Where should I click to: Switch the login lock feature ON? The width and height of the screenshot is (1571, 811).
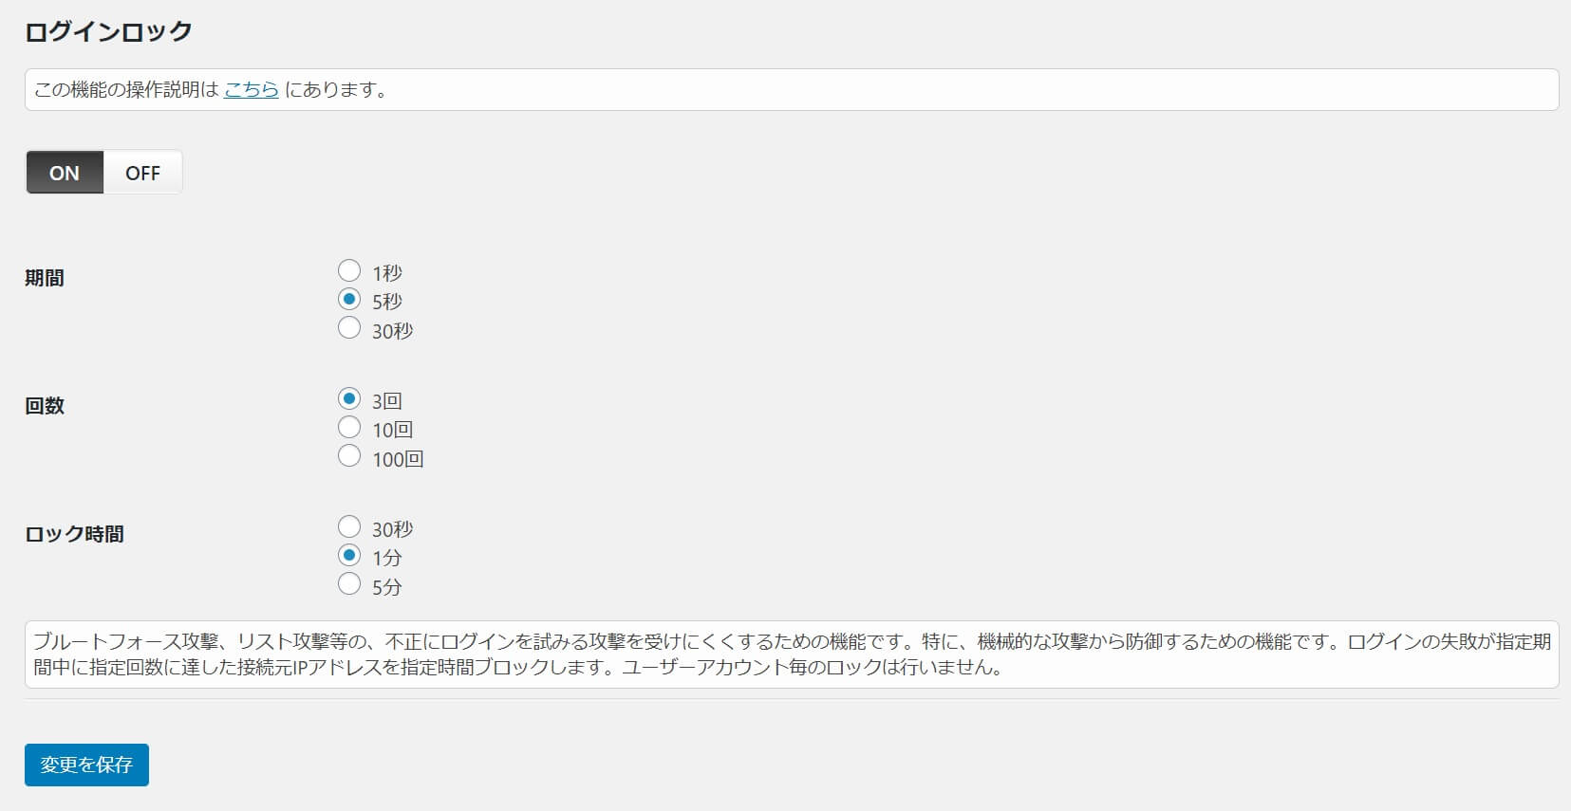65,173
